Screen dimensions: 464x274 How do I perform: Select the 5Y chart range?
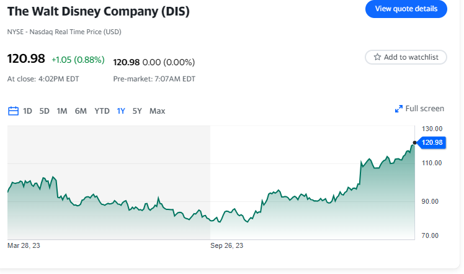[x=137, y=111]
